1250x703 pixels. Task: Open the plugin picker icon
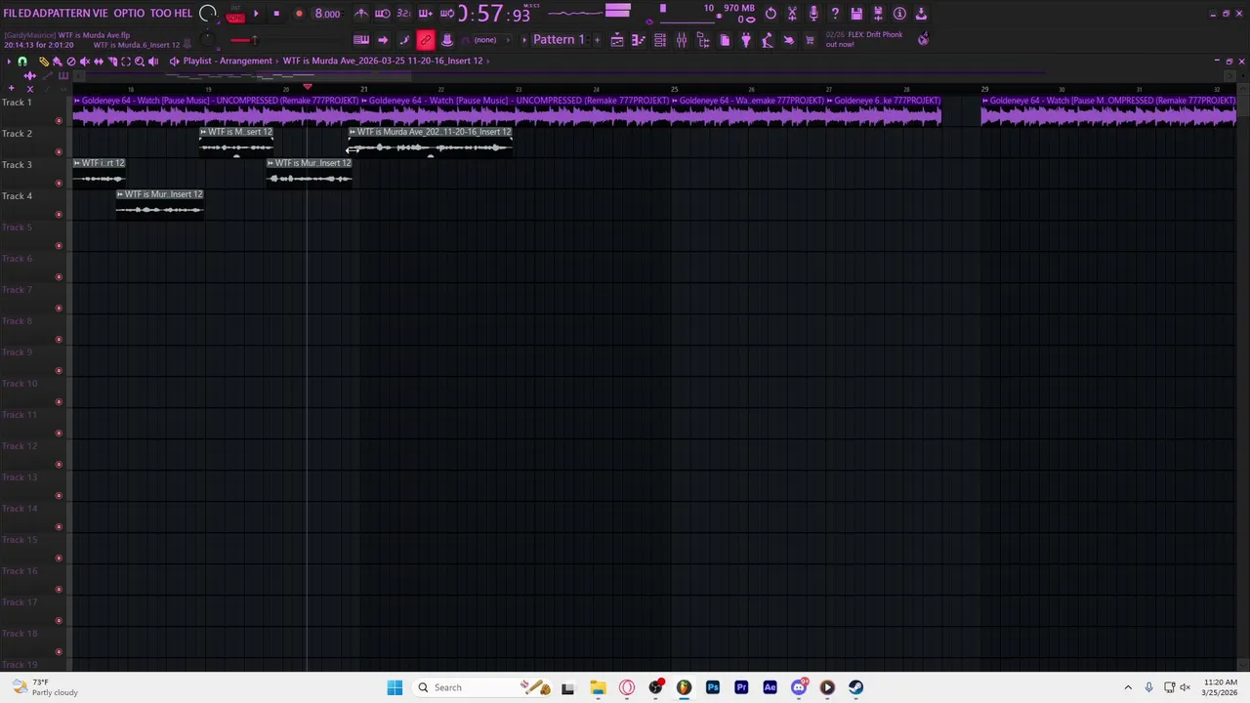coord(746,40)
